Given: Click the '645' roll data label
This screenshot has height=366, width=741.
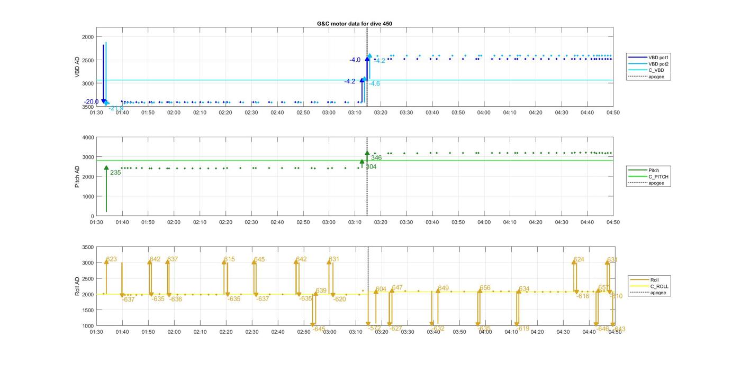Looking at the screenshot, I should tap(259, 260).
